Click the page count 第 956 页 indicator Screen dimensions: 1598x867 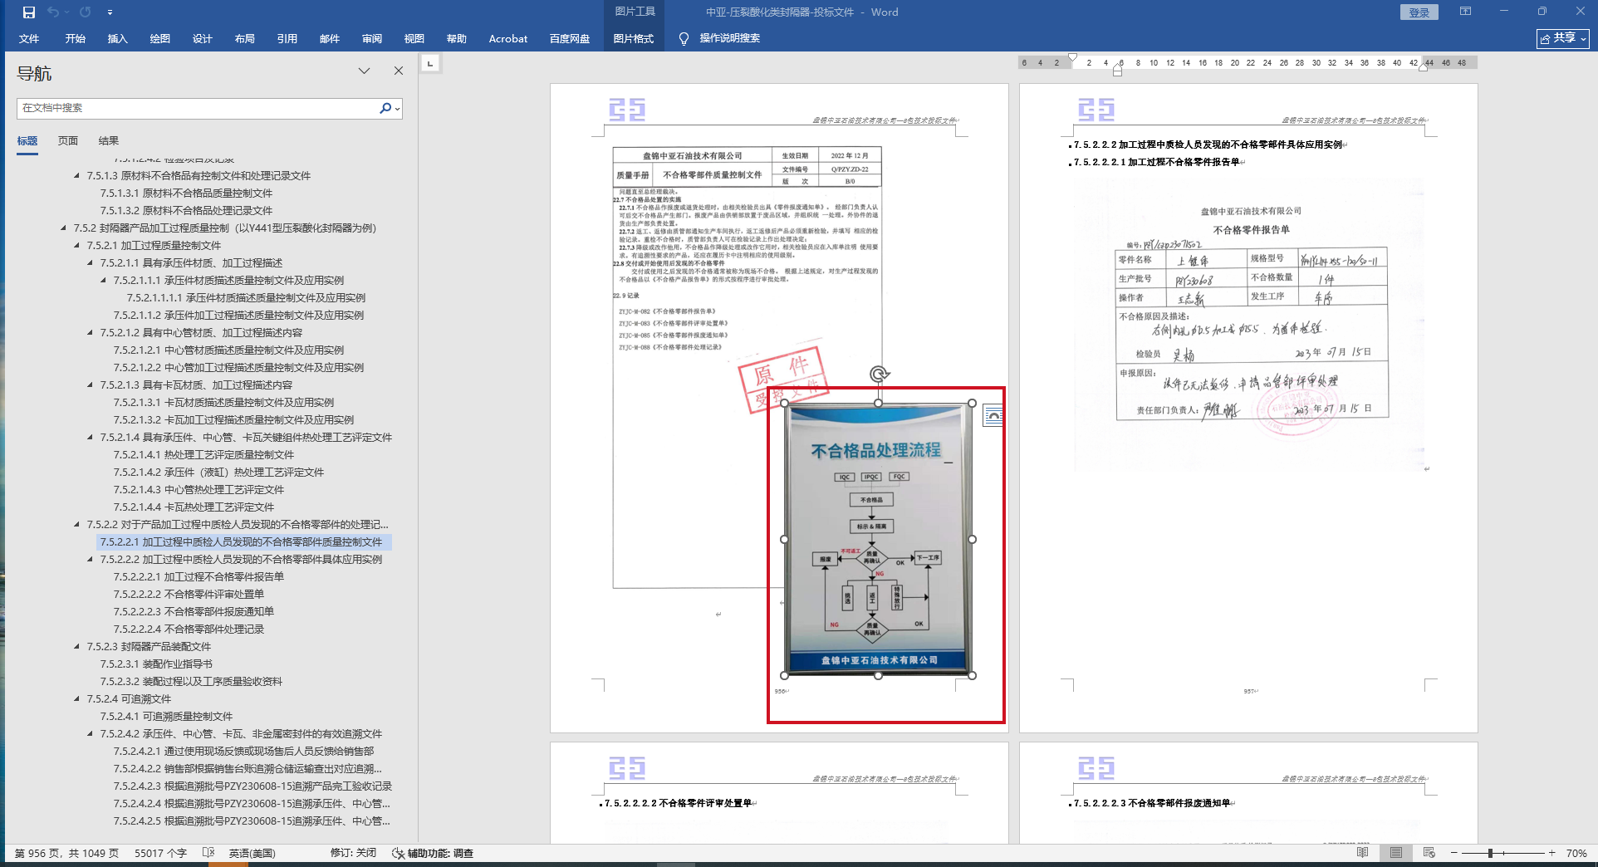click(66, 854)
